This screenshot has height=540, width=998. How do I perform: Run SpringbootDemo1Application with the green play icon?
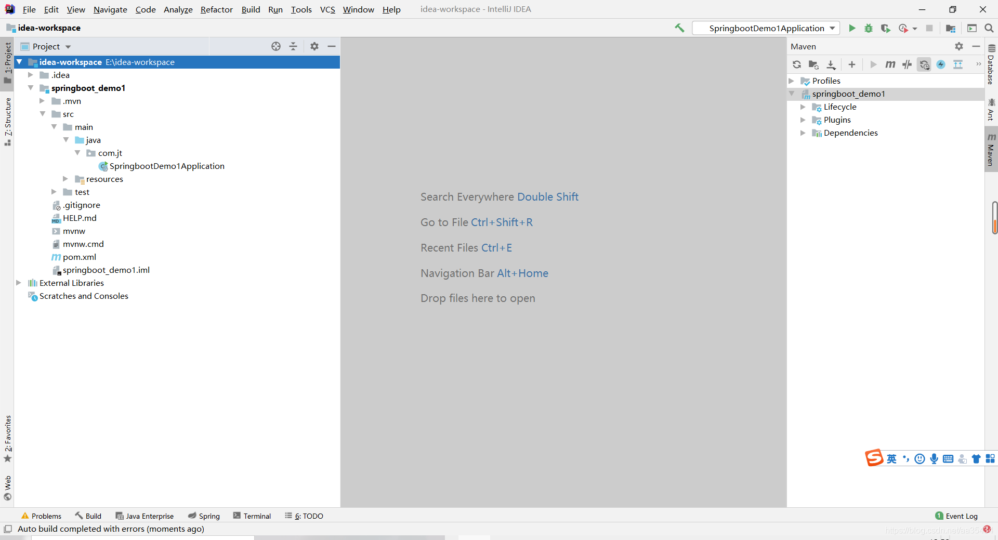[852, 28]
